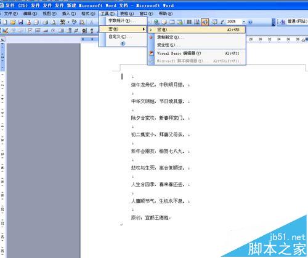Click the line 中华文明继，节日续其意。

click(x=158, y=101)
